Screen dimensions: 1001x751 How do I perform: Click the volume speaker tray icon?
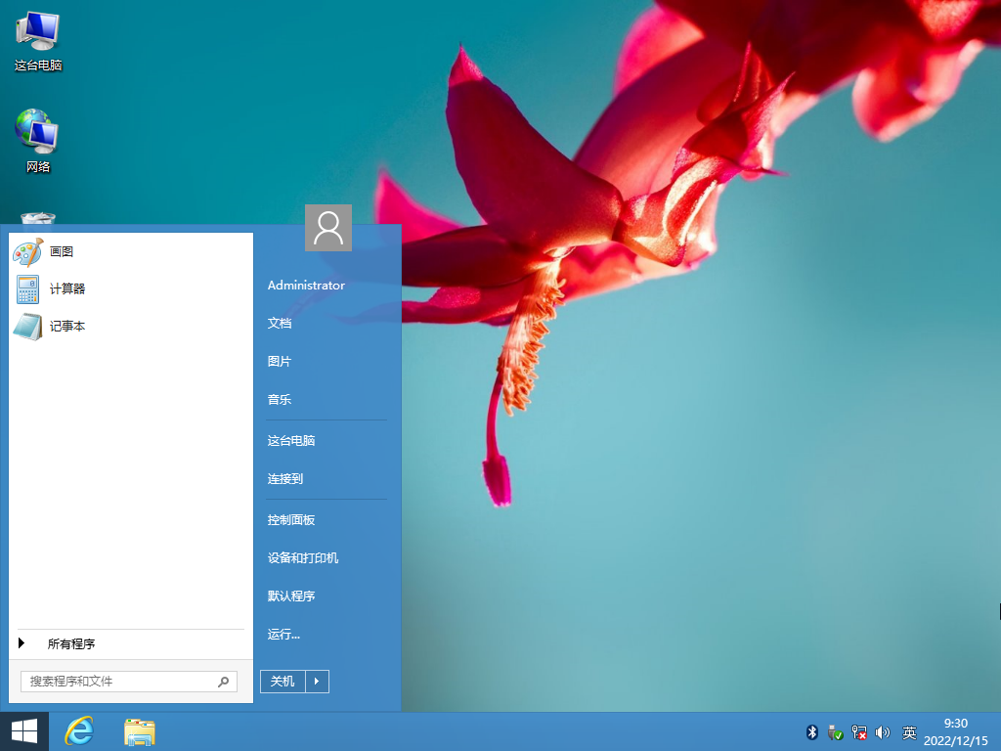point(883,732)
